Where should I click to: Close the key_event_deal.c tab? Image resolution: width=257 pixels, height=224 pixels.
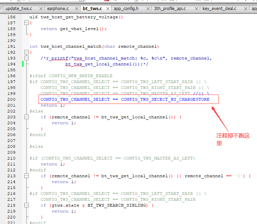[x=246, y=9]
